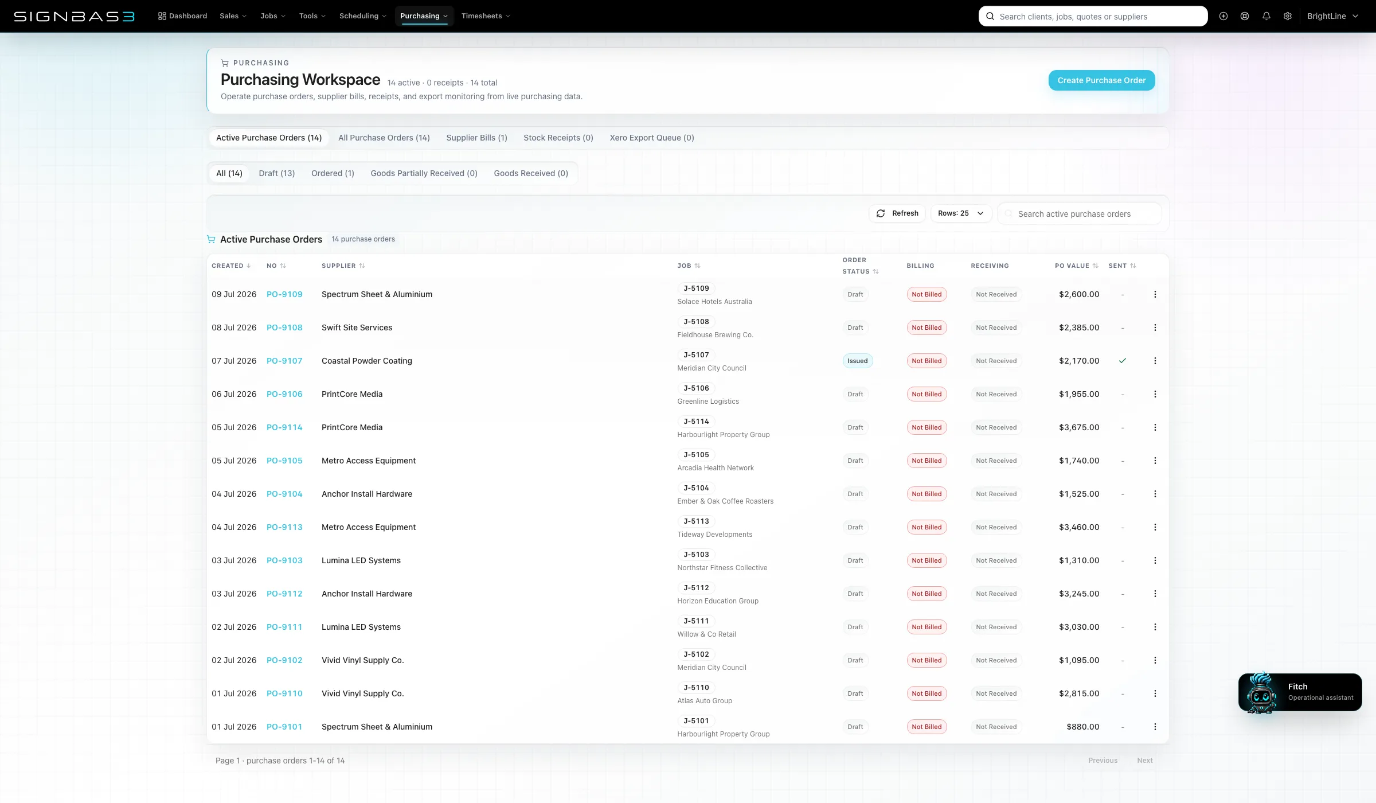Viewport: 1376px width, 803px height.
Task: Open row actions menu for PO-9101
Action: click(x=1155, y=727)
